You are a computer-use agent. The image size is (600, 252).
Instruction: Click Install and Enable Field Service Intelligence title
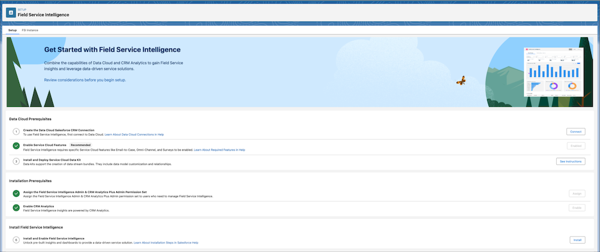(x=53, y=239)
